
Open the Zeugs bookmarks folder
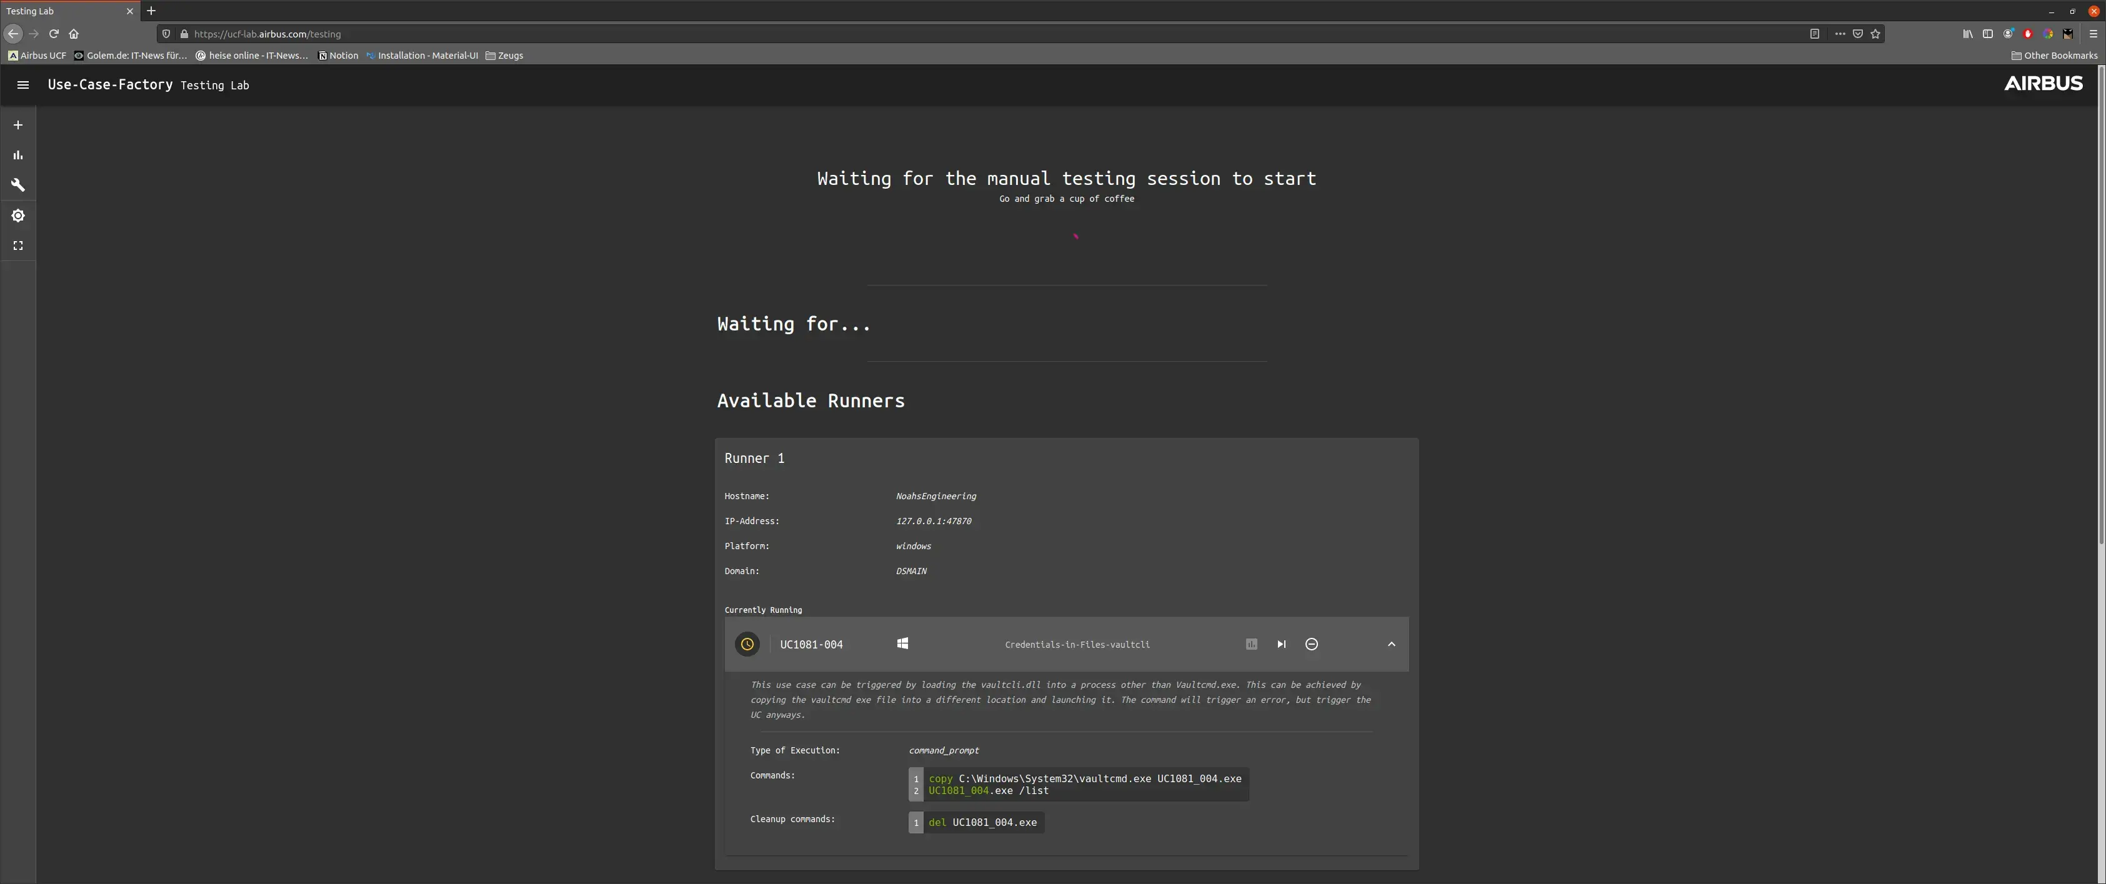(504, 56)
